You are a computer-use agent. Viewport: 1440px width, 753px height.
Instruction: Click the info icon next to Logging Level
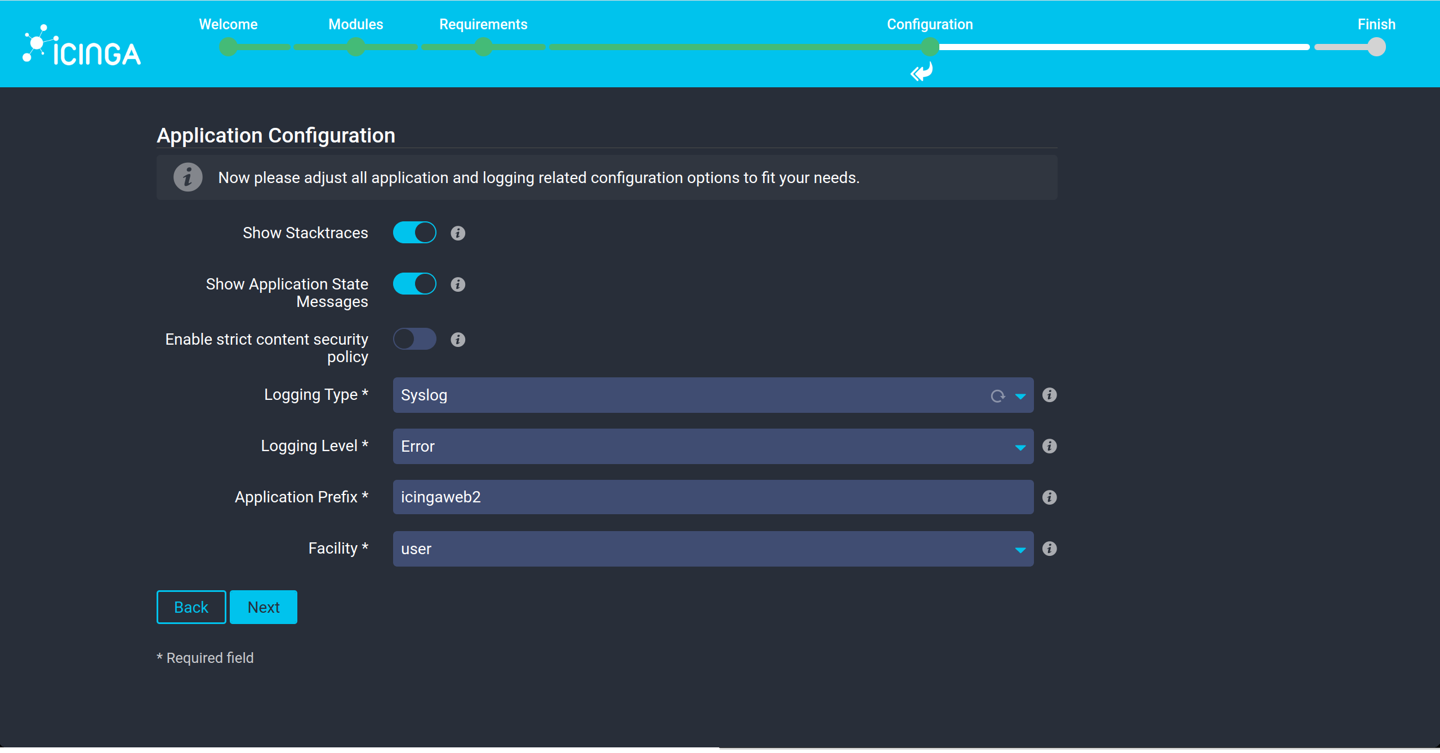coord(1049,445)
